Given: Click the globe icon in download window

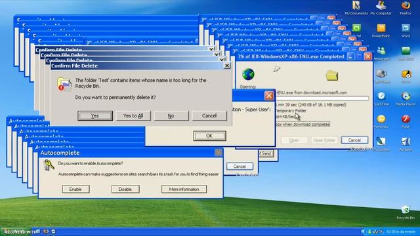Looking at the screenshot, I should 248,74.
